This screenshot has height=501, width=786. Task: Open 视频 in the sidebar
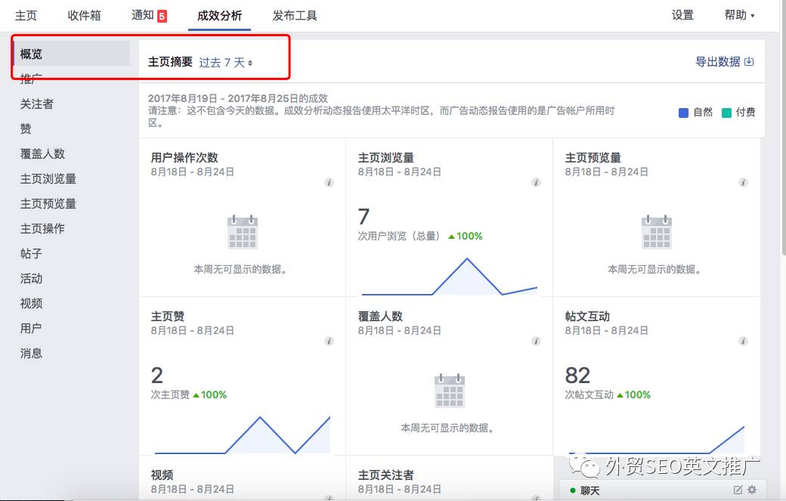(31, 303)
